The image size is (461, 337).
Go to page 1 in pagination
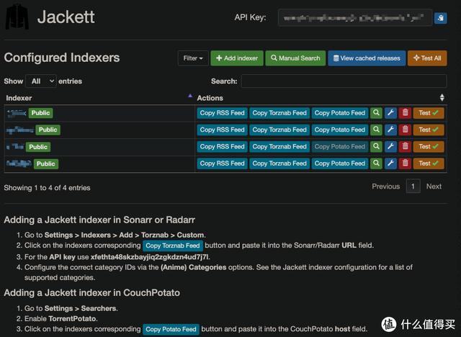pyautogui.click(x=413, y=187)
